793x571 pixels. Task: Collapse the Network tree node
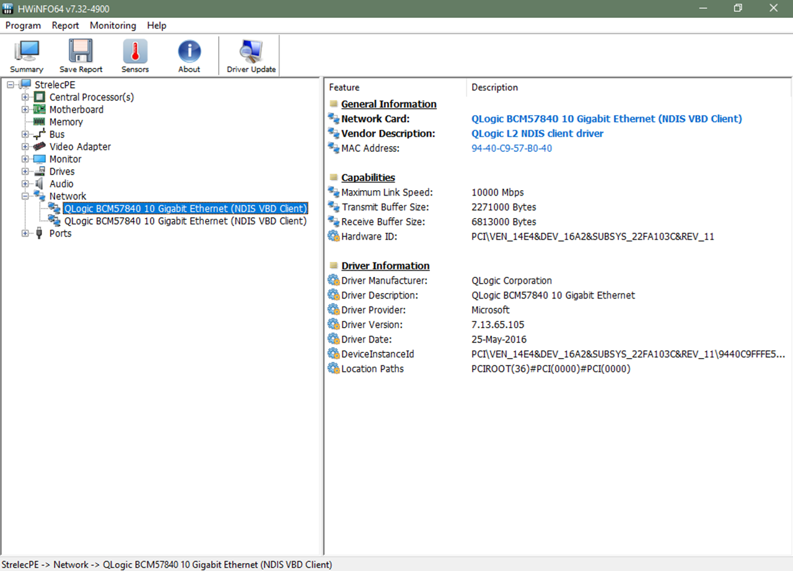[25, 196]
